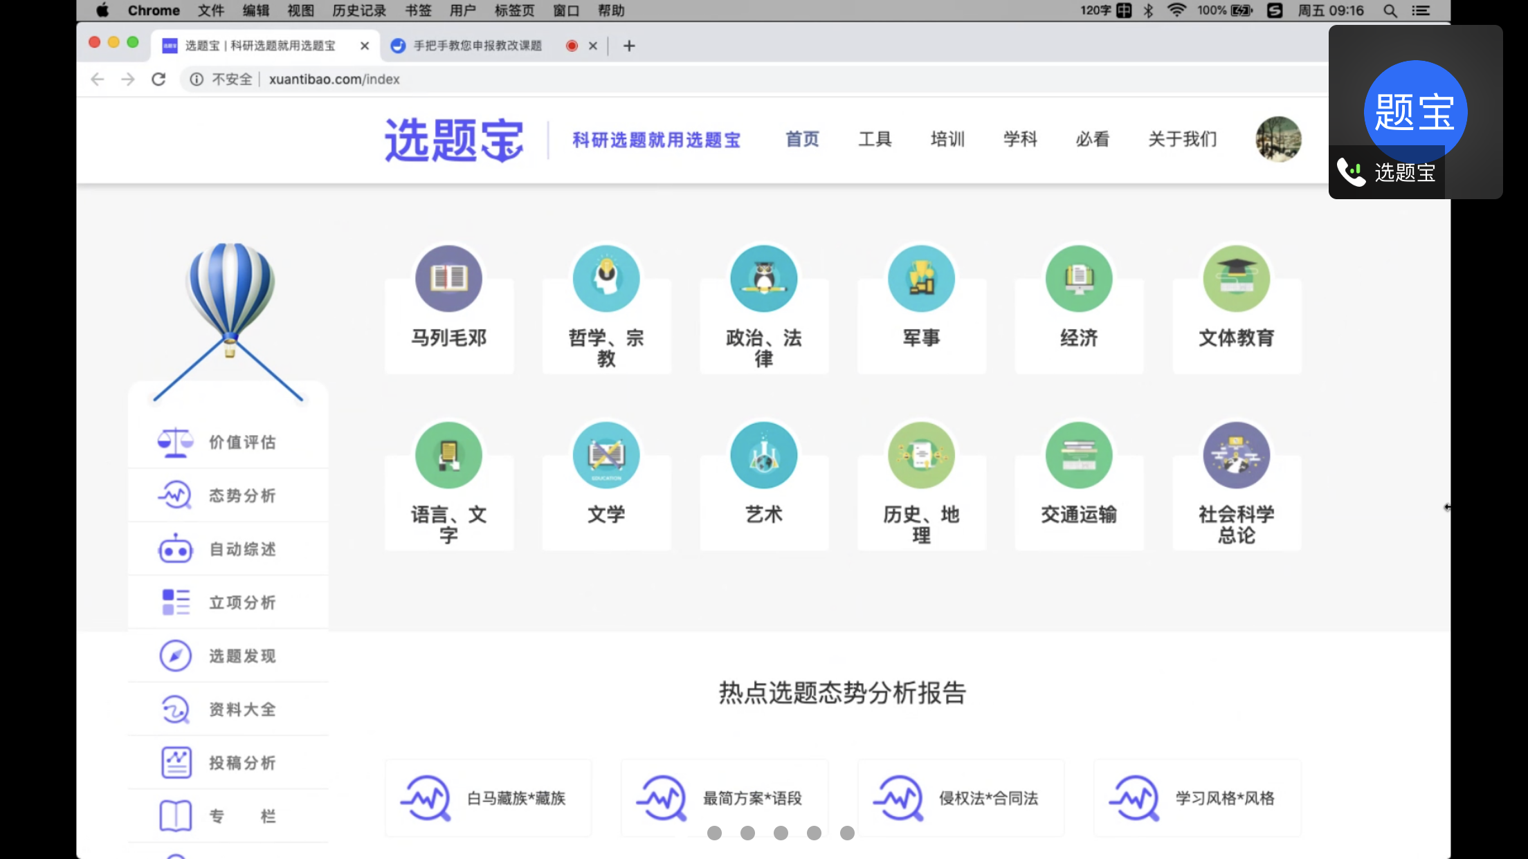Image resolution: width=1528 pixels, height=859 pixels.
Task: Open the 学科 nav item
Action: click(1020, 139)
